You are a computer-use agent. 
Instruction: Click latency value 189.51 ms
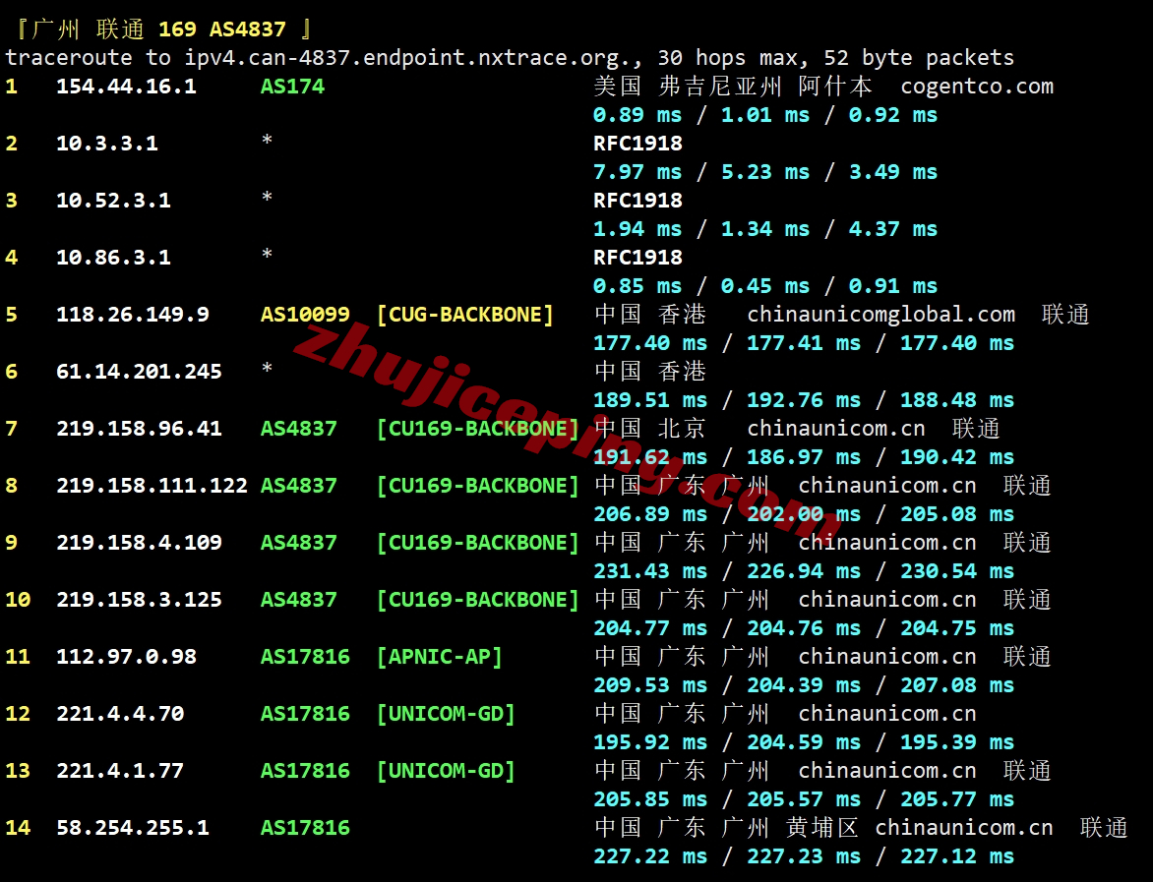click(x=650, y=400)
